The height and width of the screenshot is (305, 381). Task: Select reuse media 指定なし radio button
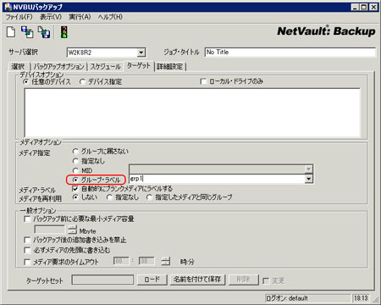pyautogui.click(x=109, y=197)
